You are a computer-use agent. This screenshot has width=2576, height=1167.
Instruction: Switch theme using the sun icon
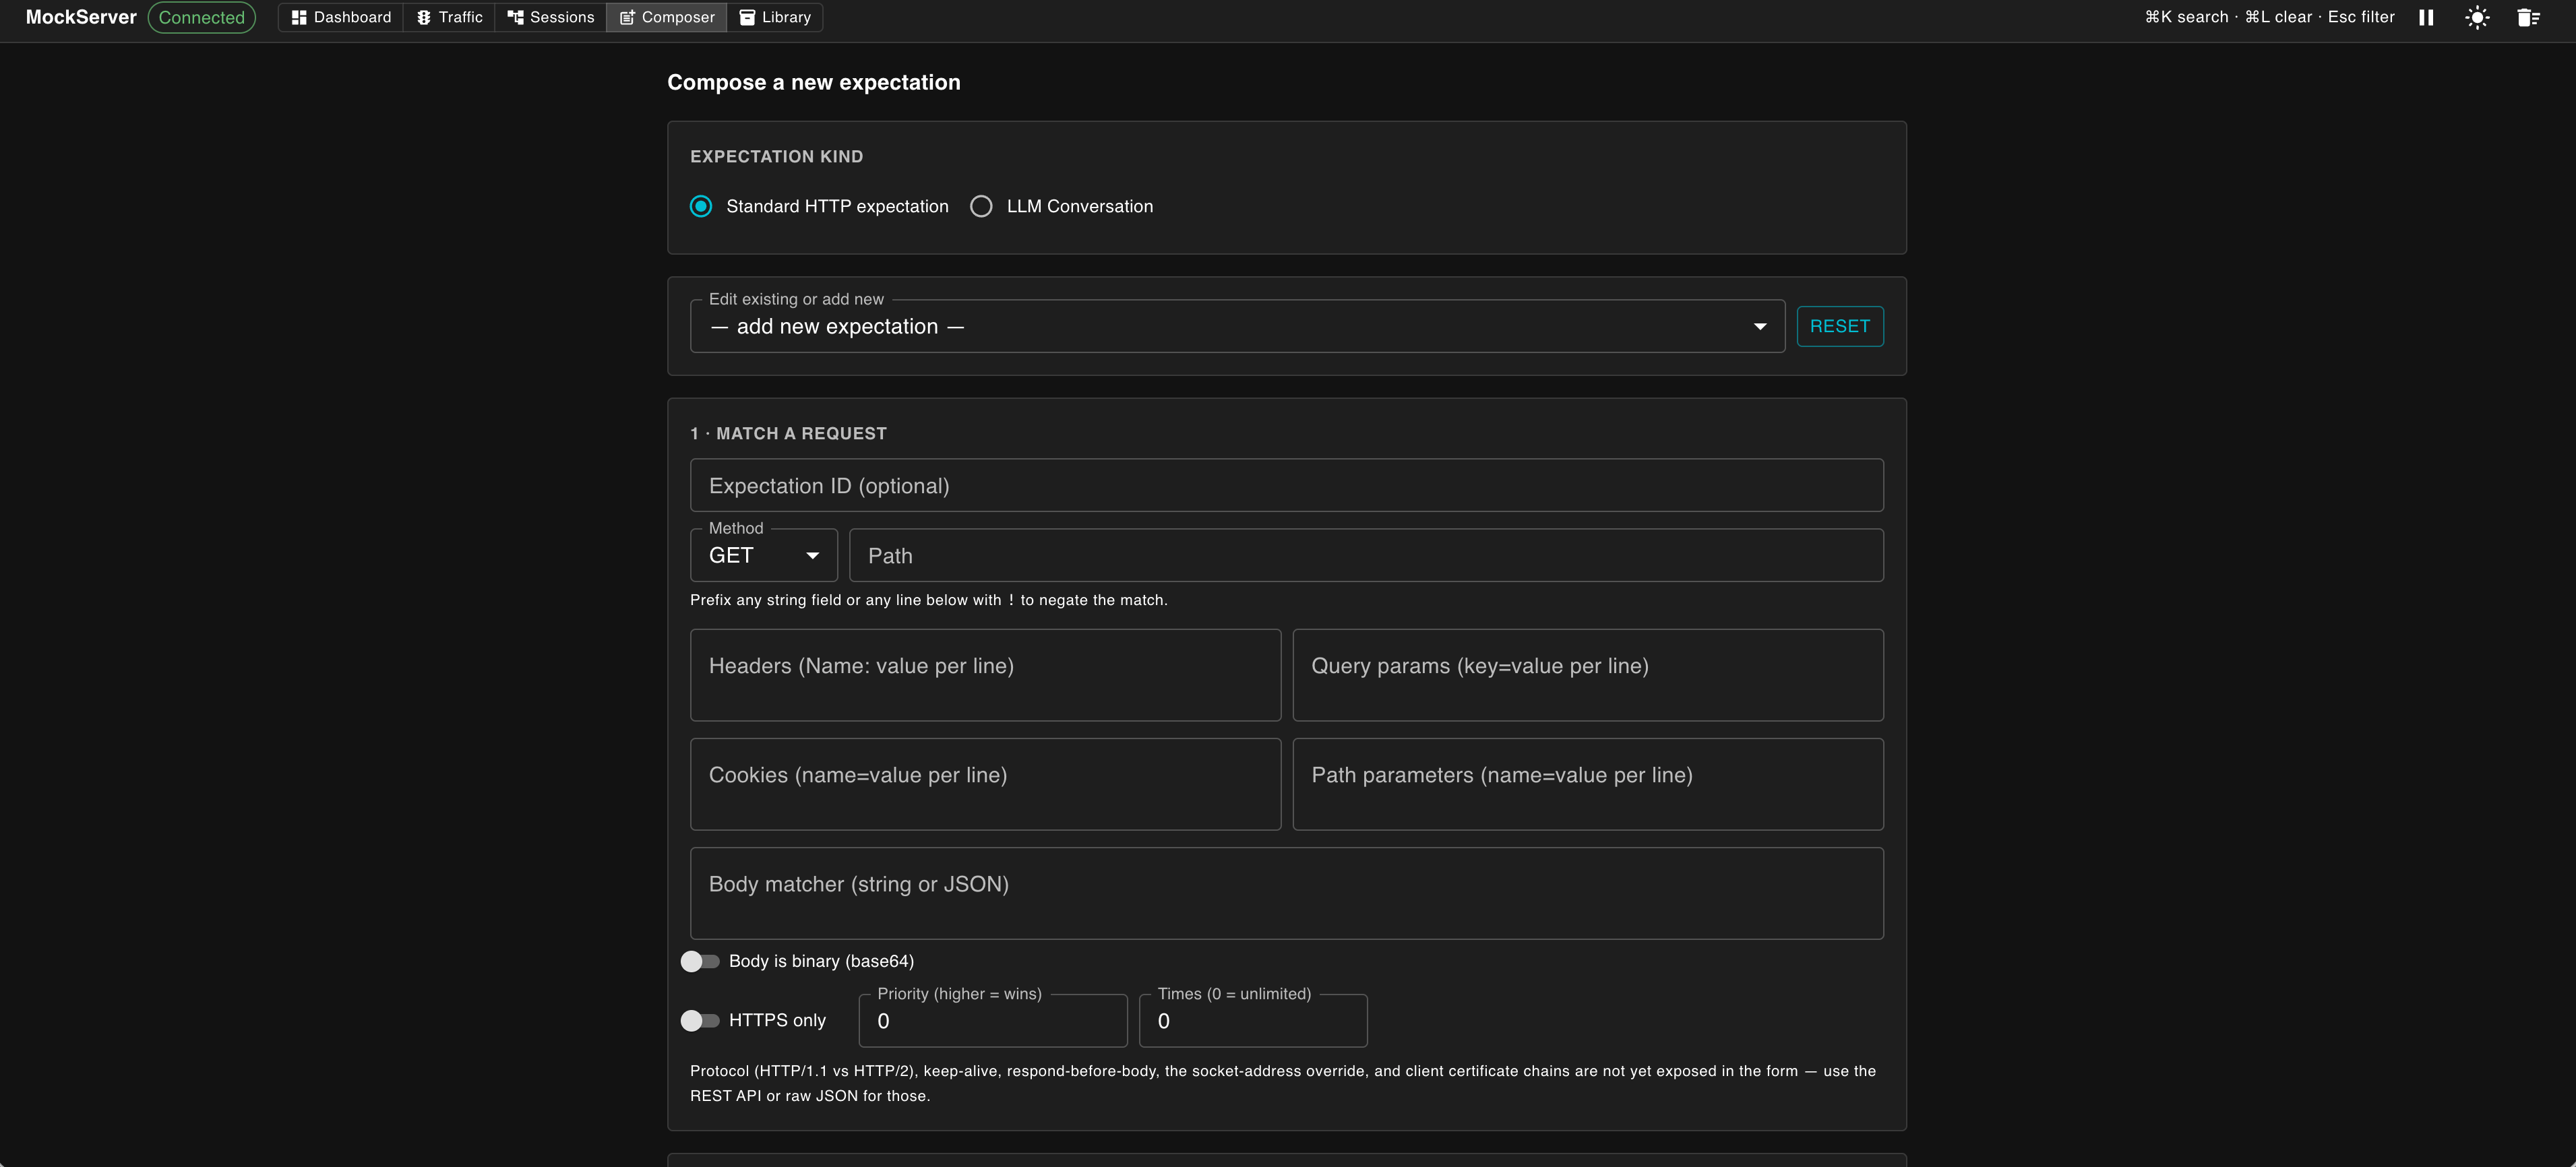[2477, 17]
